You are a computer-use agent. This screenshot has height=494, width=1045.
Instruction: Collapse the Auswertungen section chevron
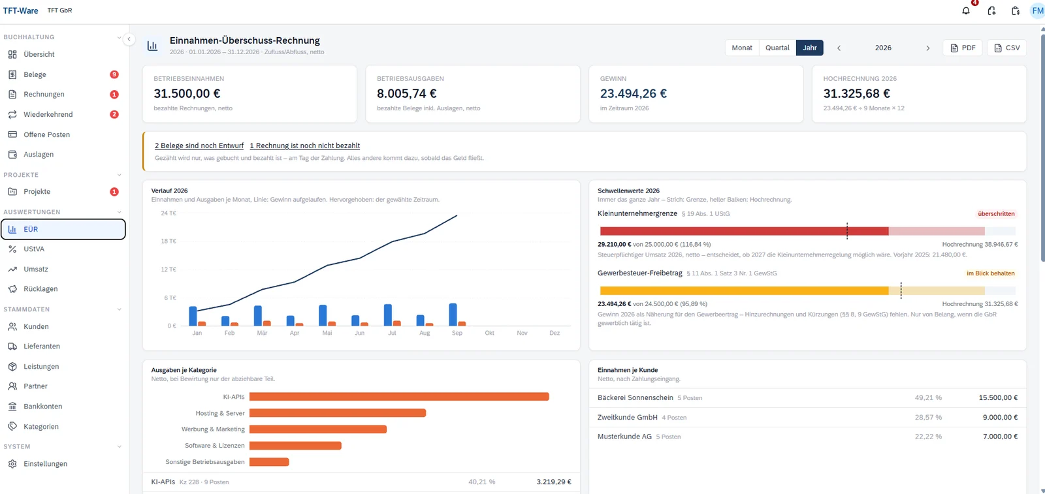(119, 212)
